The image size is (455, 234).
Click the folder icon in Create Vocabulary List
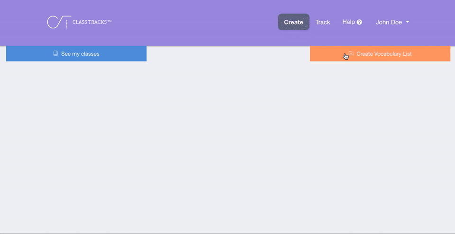tap(351, 53)
